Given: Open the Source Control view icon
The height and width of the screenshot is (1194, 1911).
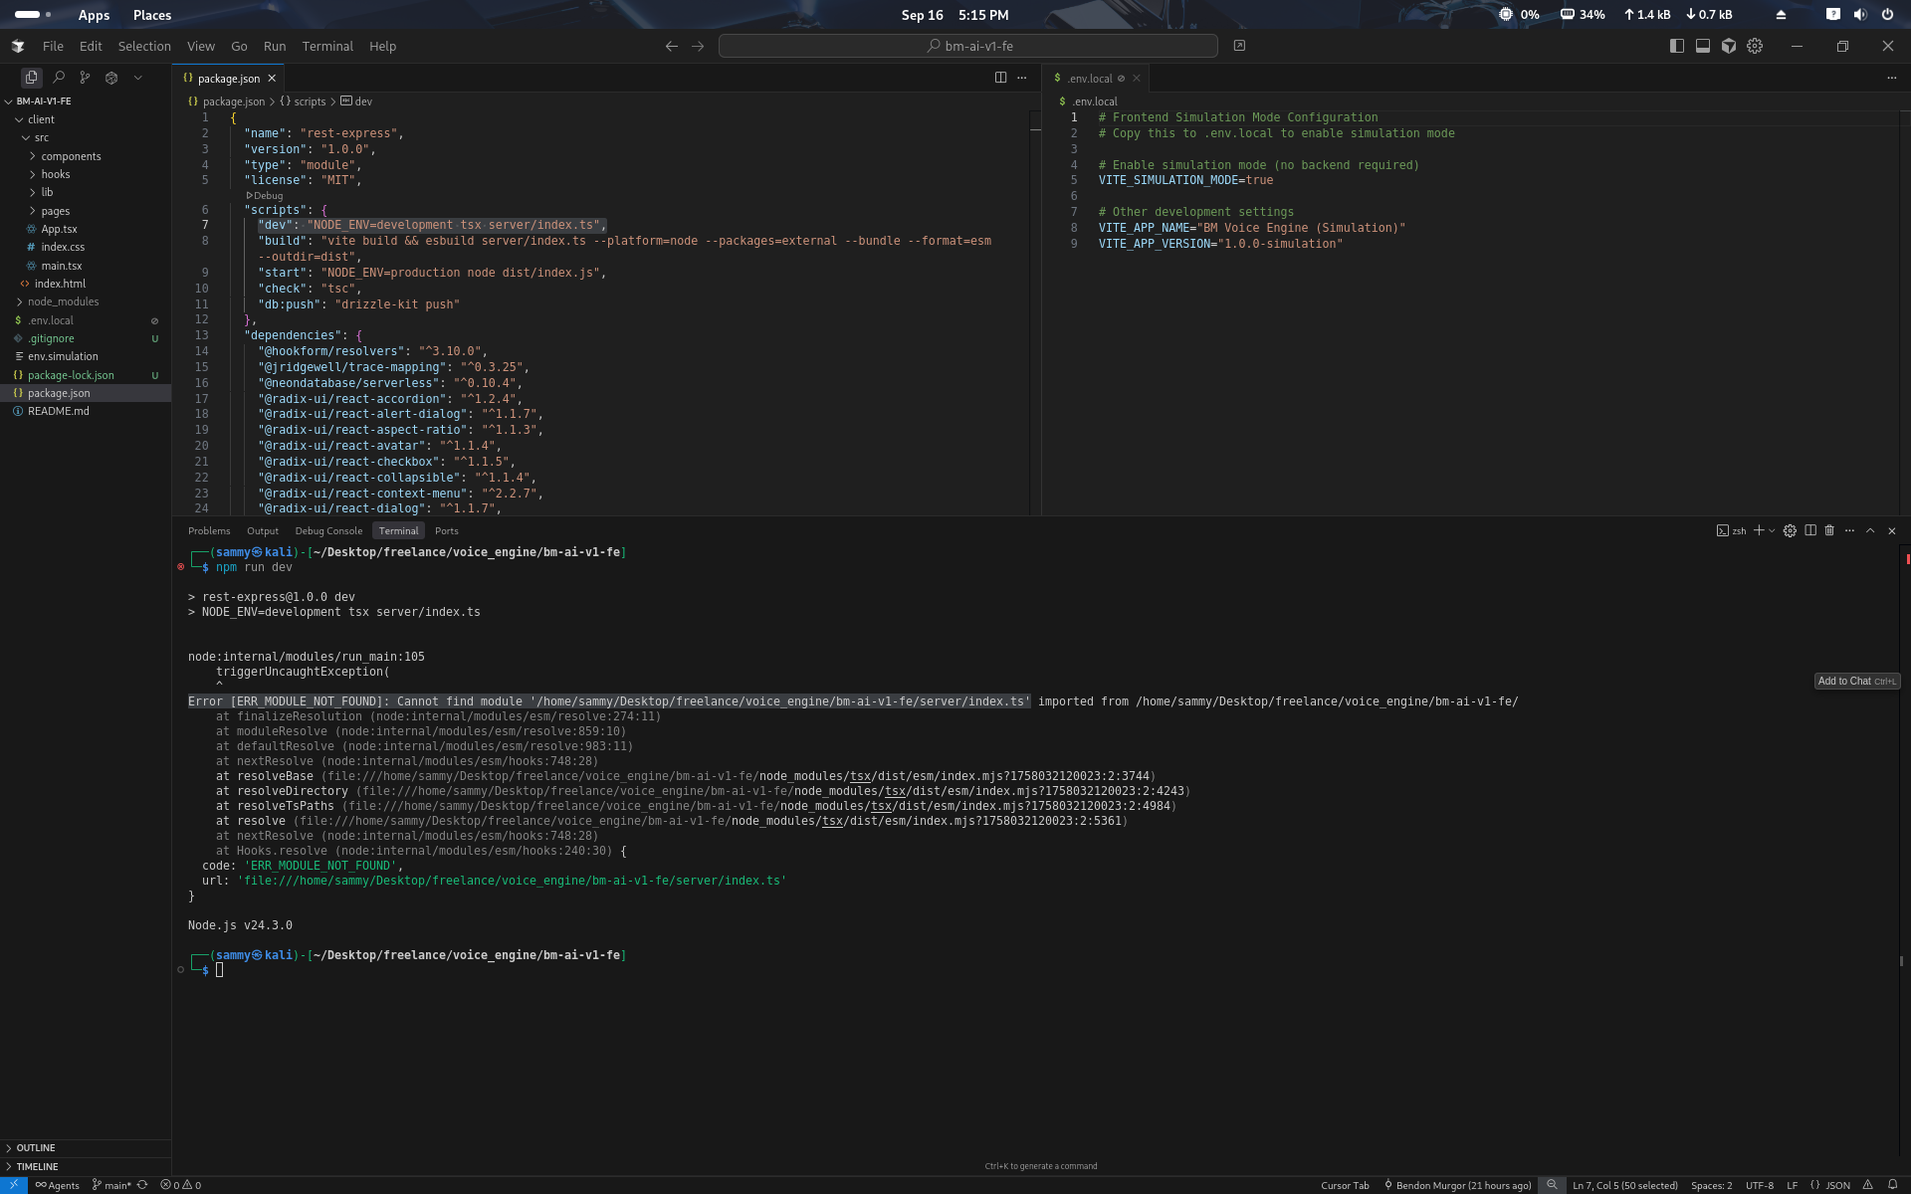Looking at the screenshot, I should click(85, 78).
